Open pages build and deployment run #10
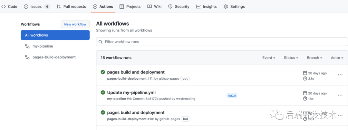This screenshot has width=348, height=130. [136, 113]
